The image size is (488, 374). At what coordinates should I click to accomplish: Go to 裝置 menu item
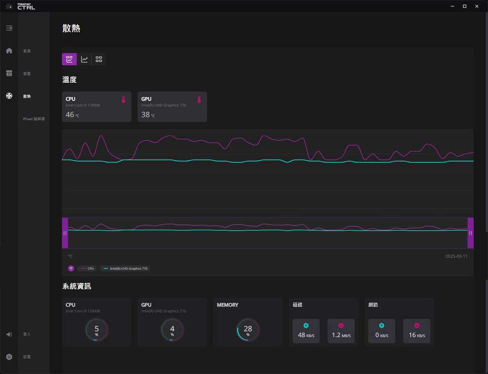[x=27, y=74]
